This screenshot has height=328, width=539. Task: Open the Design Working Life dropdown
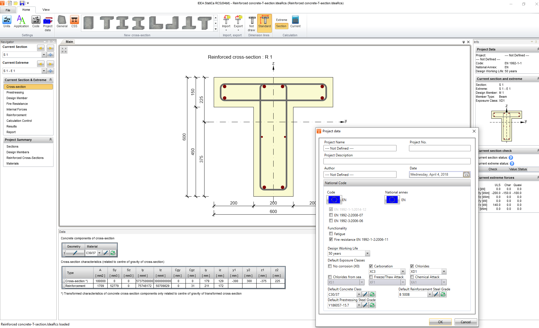point(367,254)
